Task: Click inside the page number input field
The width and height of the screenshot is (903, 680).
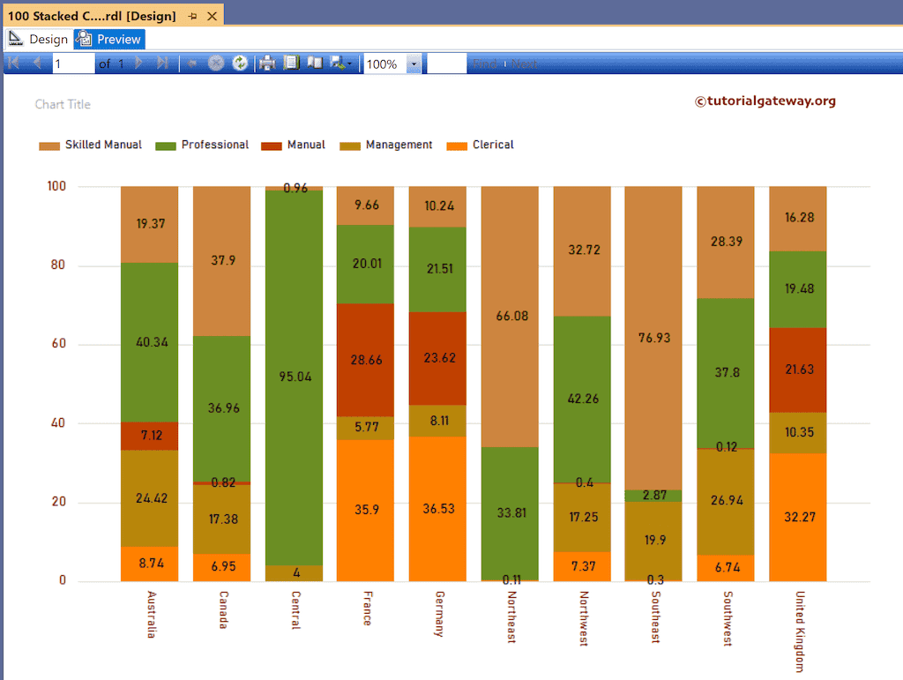Action: tap(72, 63)
